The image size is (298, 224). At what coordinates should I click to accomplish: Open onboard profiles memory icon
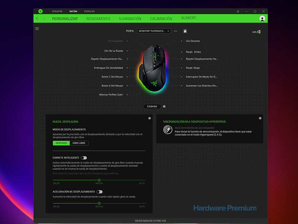pyautogui.click(x=185, y=31)
